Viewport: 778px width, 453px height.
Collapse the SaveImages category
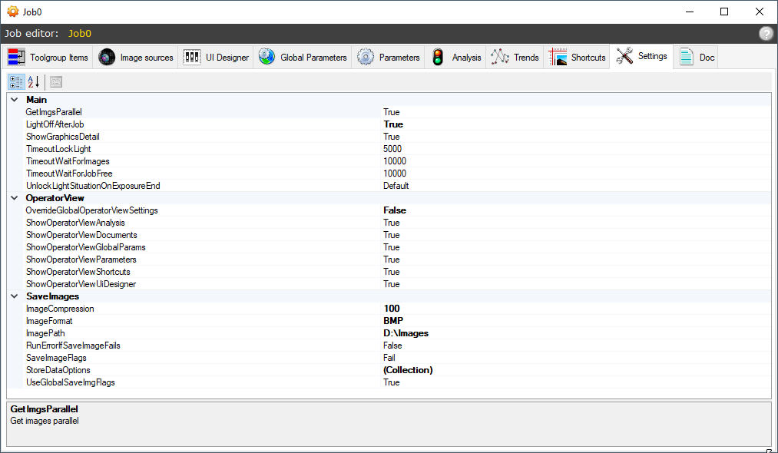pos(15,296)
